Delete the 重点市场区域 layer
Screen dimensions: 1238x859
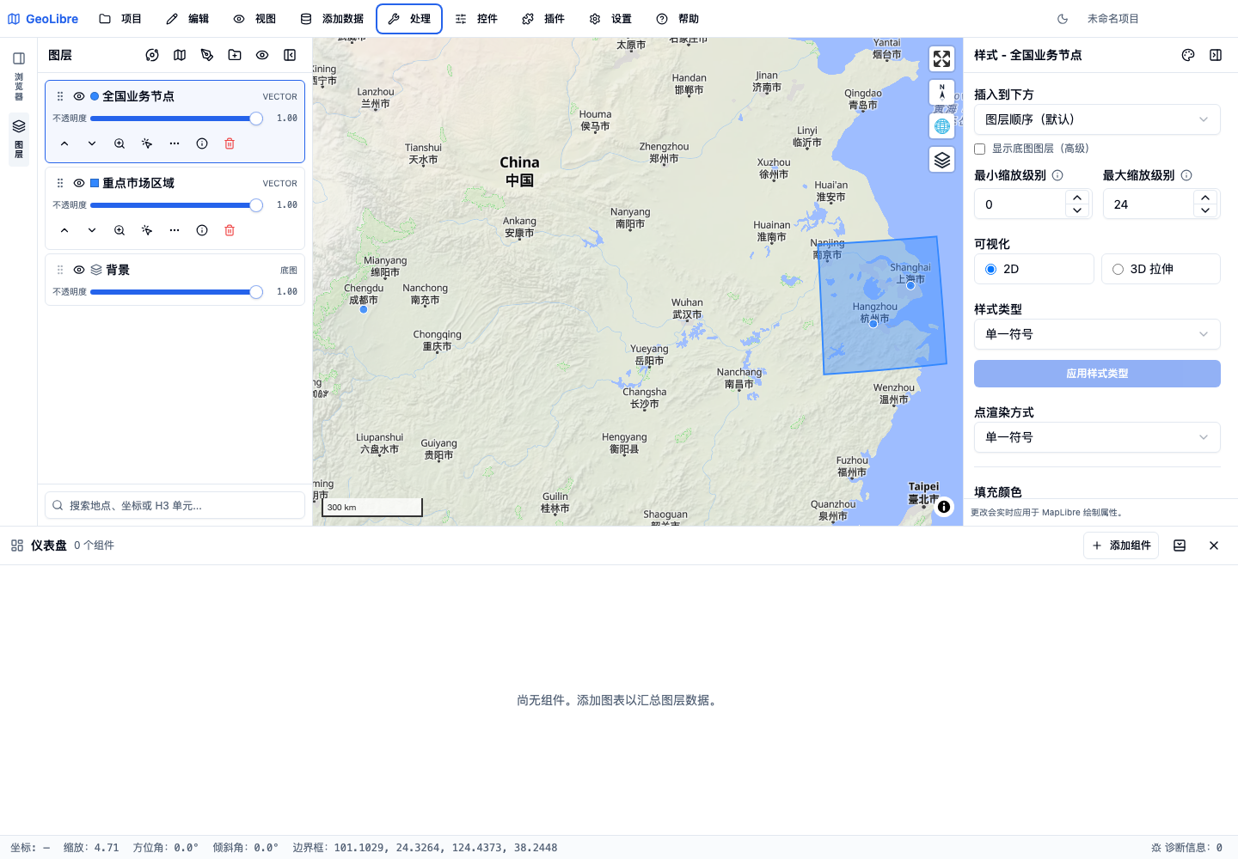[230, 230]
